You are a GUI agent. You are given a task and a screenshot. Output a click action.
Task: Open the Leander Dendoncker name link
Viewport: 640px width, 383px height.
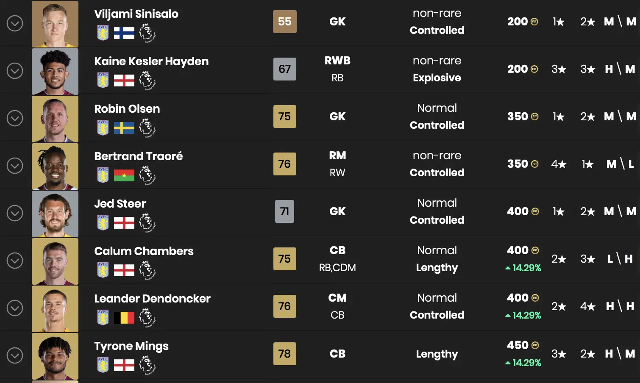coord(152,299)
